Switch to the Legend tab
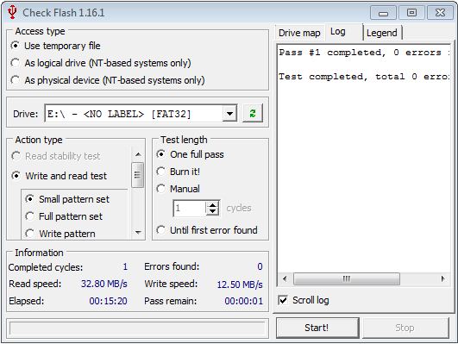Viewport: 458px width, 344px height. click(x=382, y=33)
